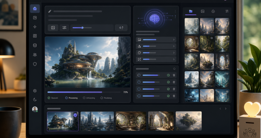Click the 72% progress value
This screenshot has height=138, width=261.
(125, 92)
